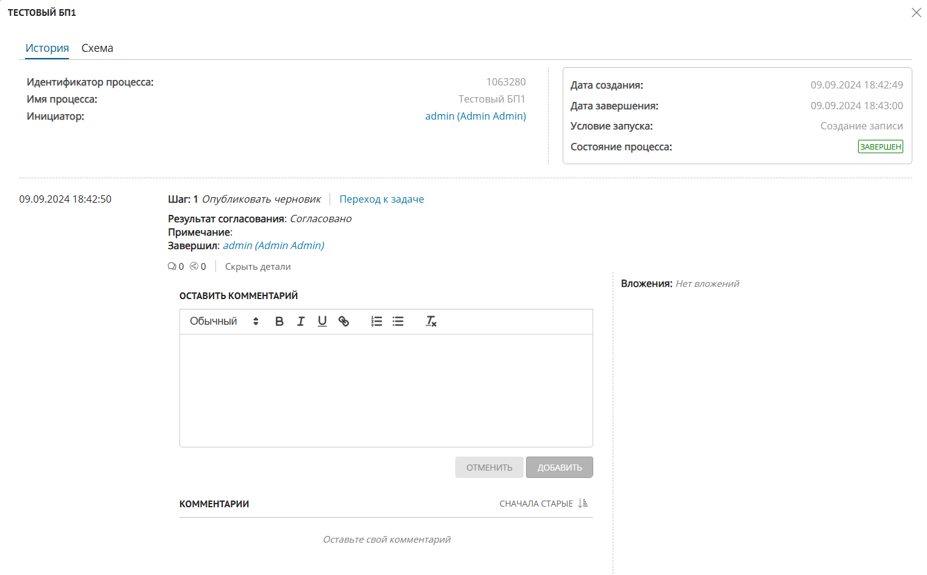Follow the Переход к задаче link
Screen dimensions: 927x575
click(381, 199)
